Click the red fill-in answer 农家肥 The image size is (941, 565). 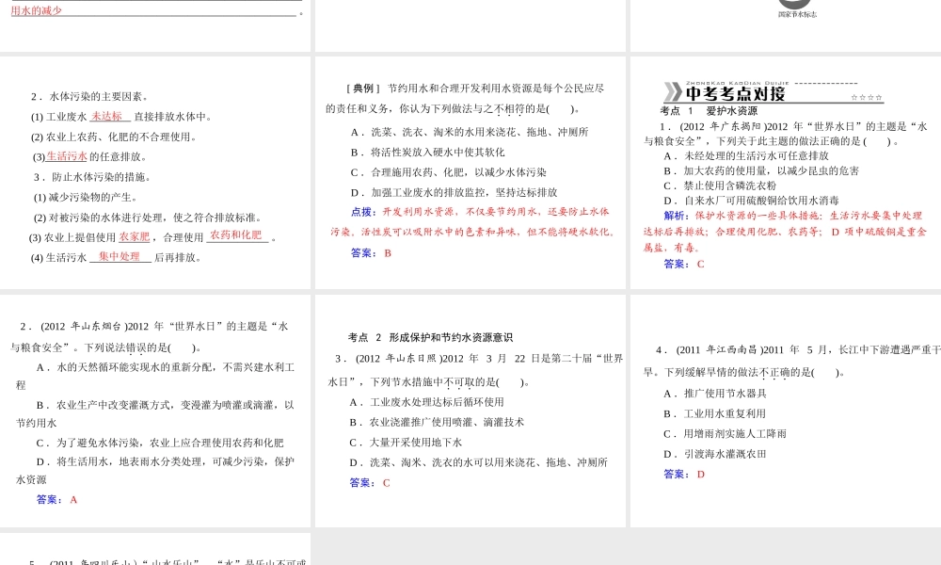[135, 236]
